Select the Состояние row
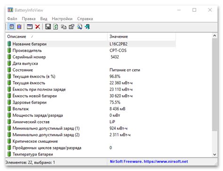This screenshot has width=223, height=171. coord(91,70)
